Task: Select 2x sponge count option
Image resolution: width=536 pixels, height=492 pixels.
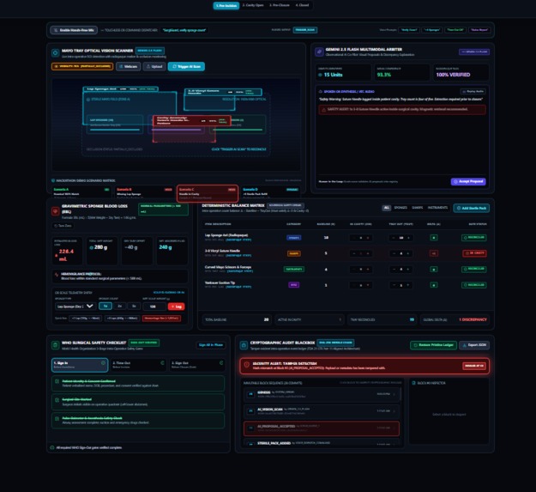Action: point(120,306)
